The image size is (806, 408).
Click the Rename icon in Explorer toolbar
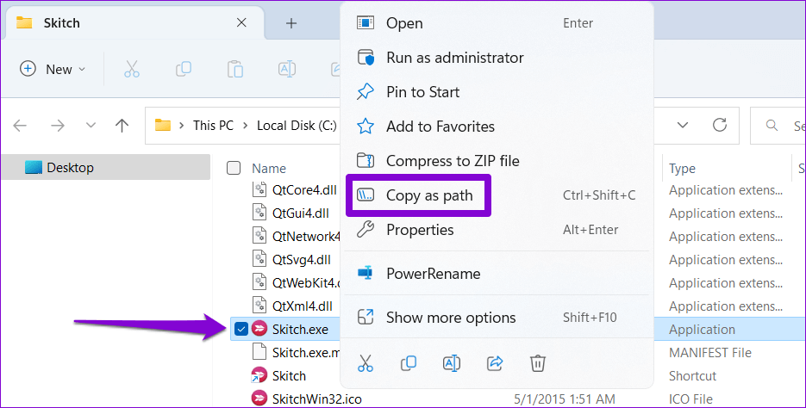(287, 69)
